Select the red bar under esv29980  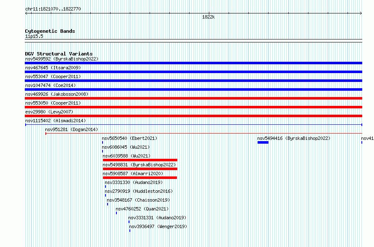pos(193,116)
